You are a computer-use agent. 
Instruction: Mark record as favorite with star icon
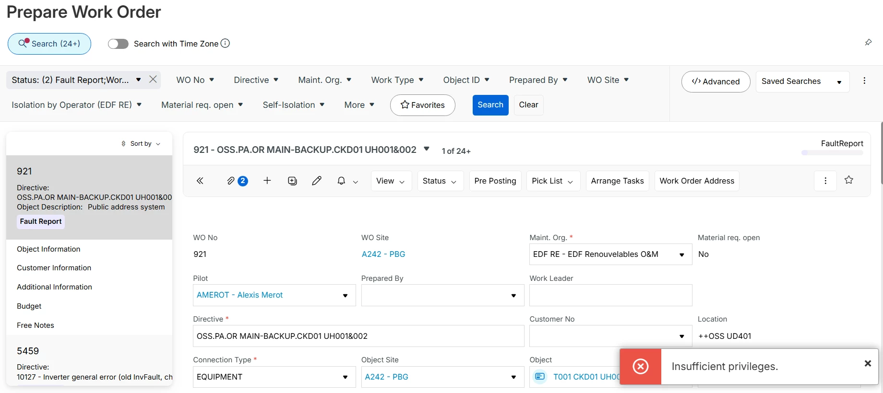click(849, 180)
